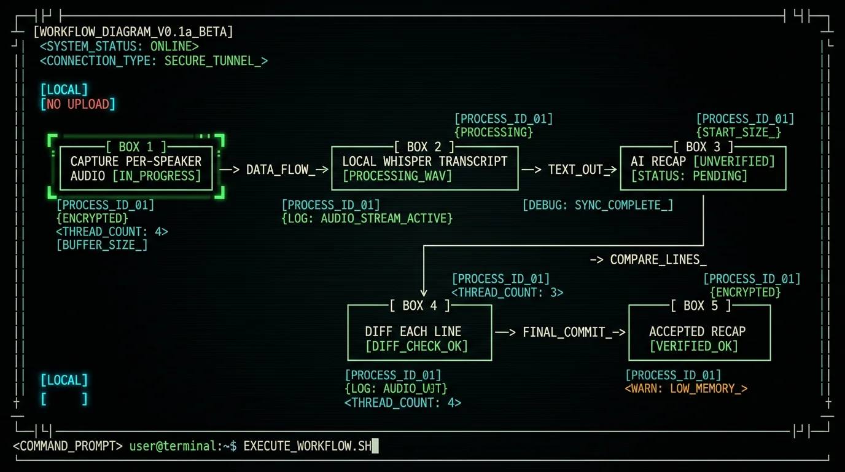Image resolution: width=845 pixels, height=472 pixels.
Task: Select the CONNECTION_TYPE: SECURE_TUNNEL_ line
Action: click(154, 61)
